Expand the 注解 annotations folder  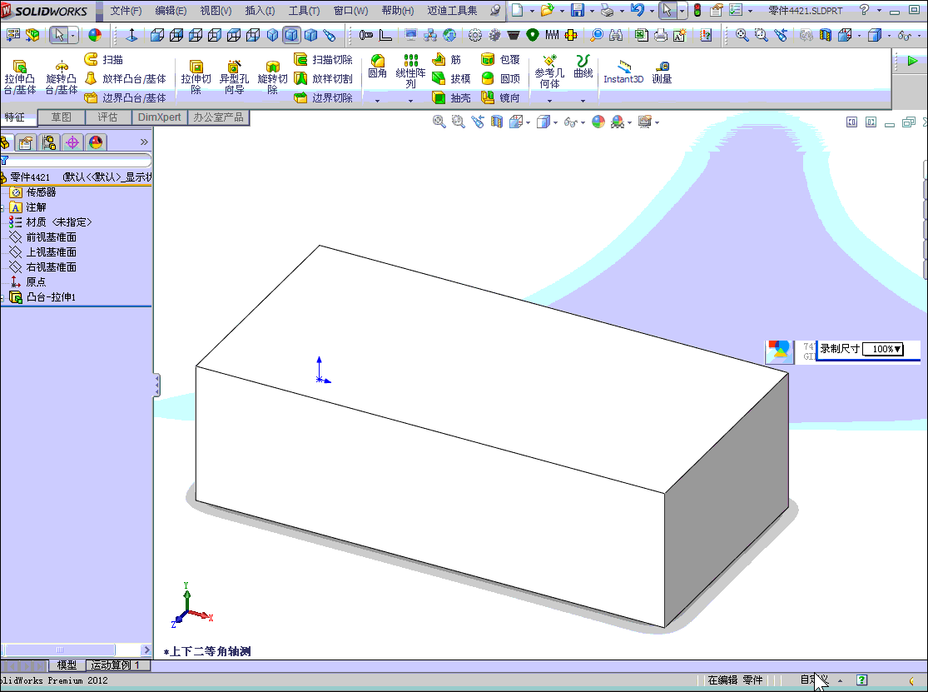point(2,208)
